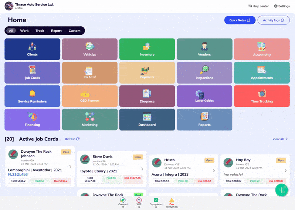This screenshot has height=210, width=295.
Task: Click the Thrace Auto Service Ltd. name
Action: click(x=34, y=4)
